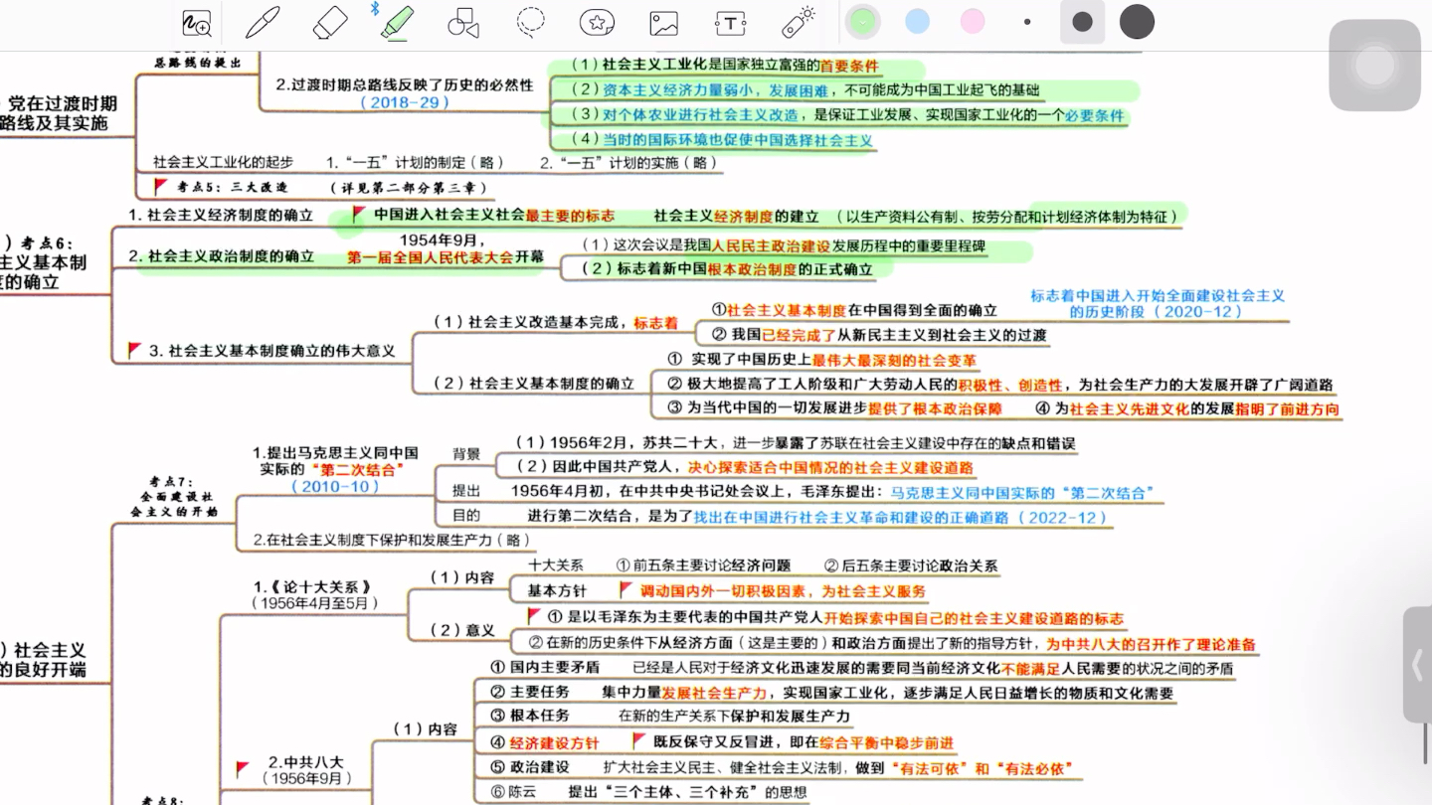This screenshot has width=1432, height=805.
Task: Choose the medium stroke size dot
Action: (1083, 22)
